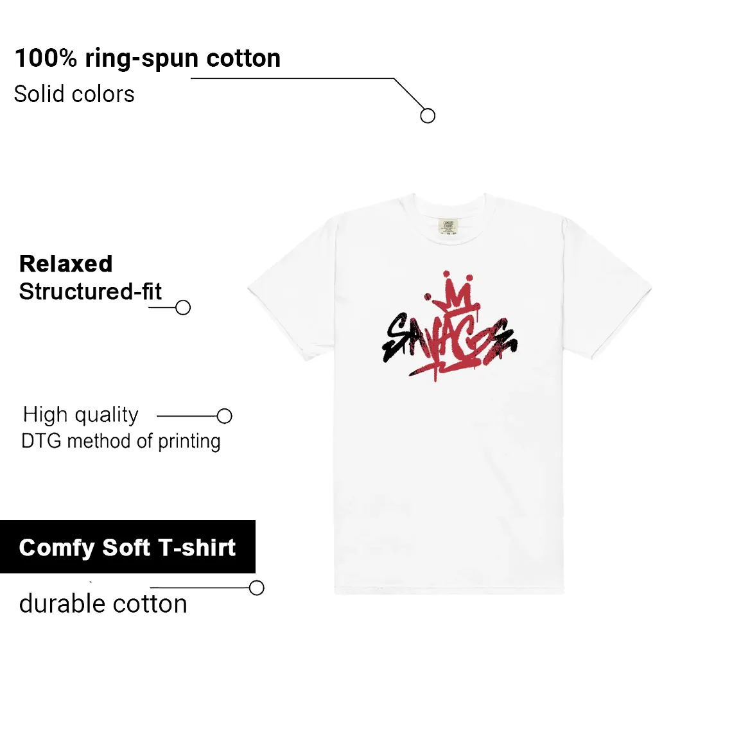Click the bottom hem of the t-shirt
Image resolution: width=732 pixels, height=732 pixels.
tap(449, 589)
